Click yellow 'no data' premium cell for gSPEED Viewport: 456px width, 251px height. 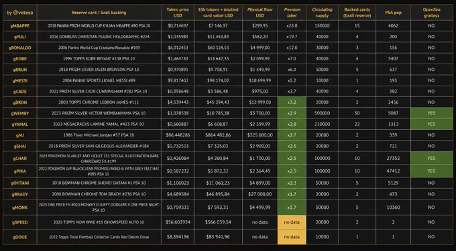pyautogui.click(x=292, y=222)
